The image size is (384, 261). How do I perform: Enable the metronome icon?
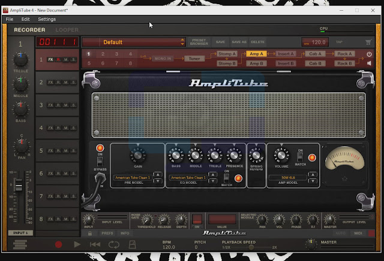tap(132, 244)
